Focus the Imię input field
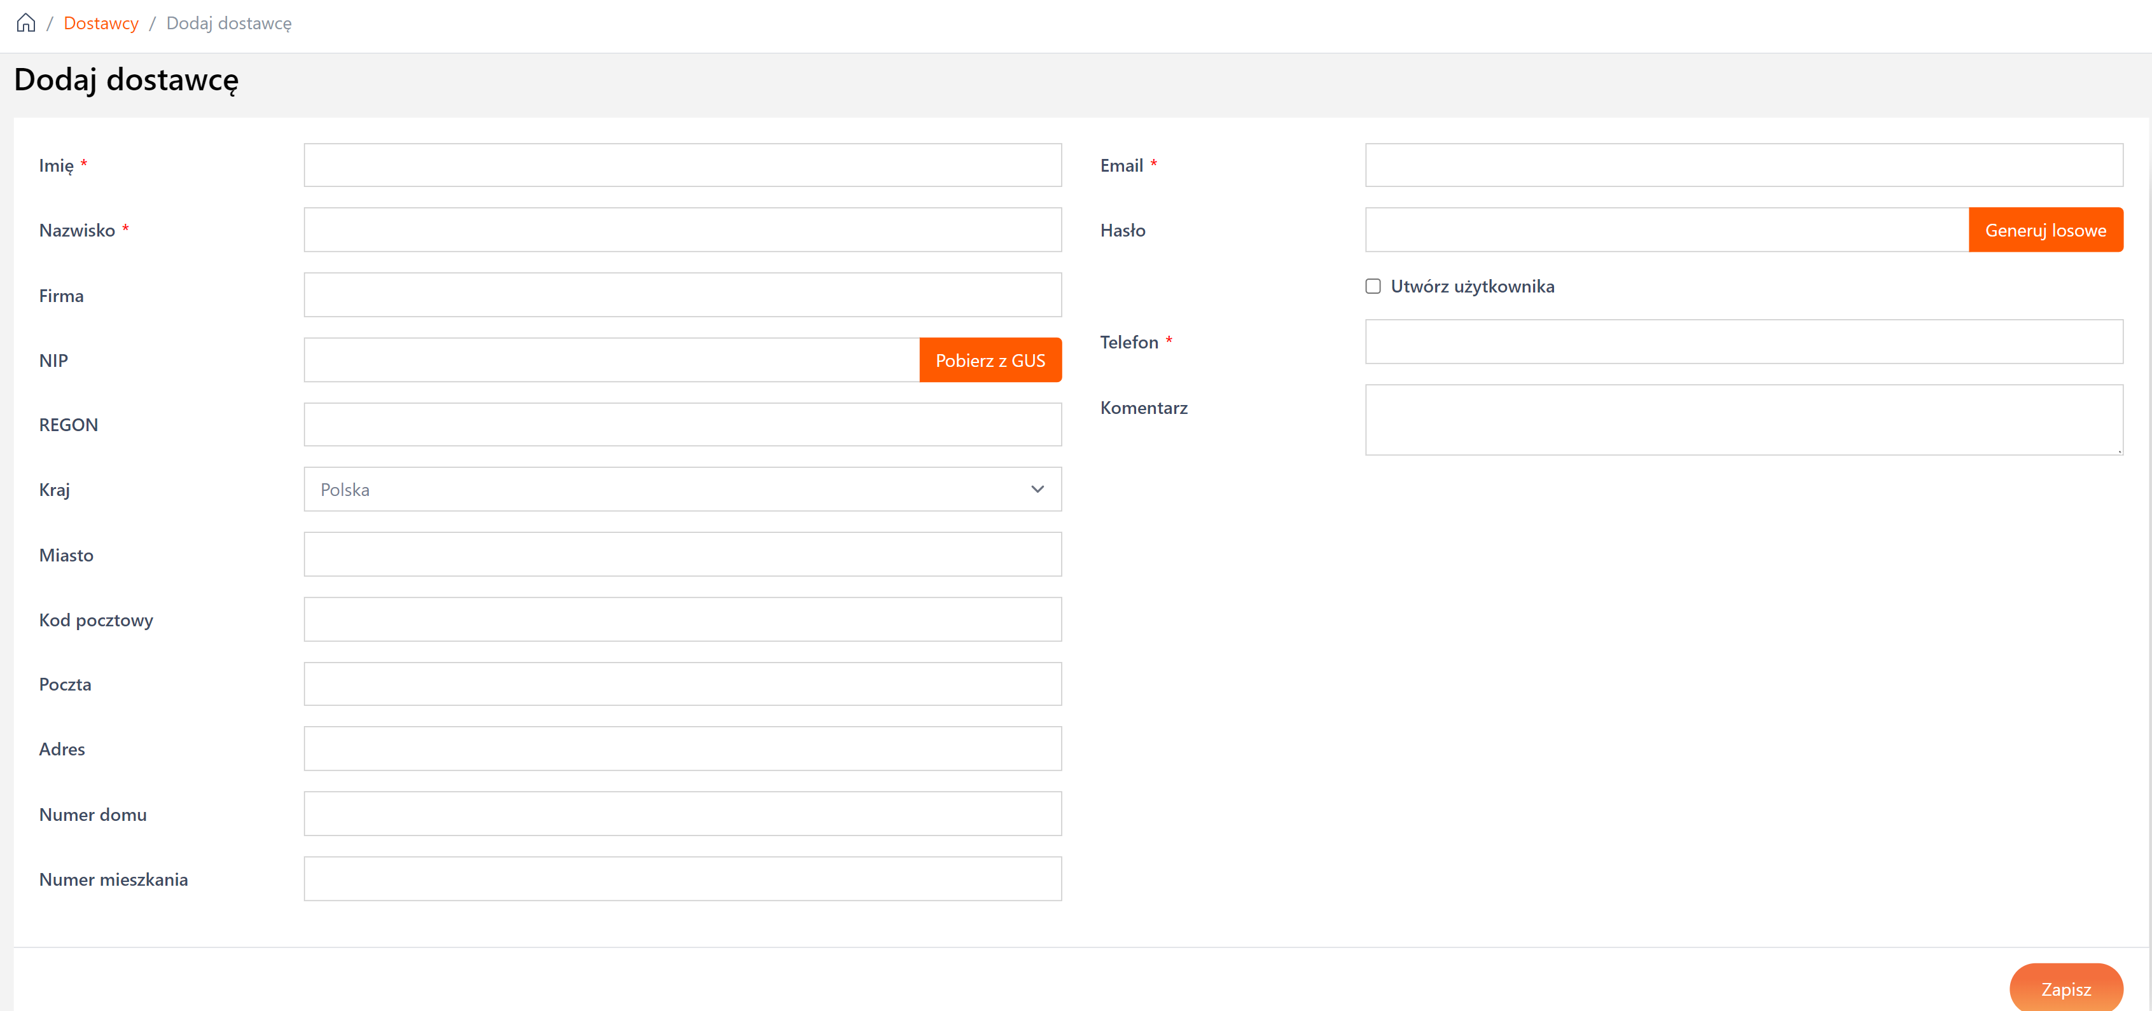The height and width of the screenshot is (1011, 2152). [682, 165]
